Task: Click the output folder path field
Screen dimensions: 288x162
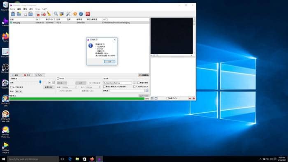Action: pos(117,83)
